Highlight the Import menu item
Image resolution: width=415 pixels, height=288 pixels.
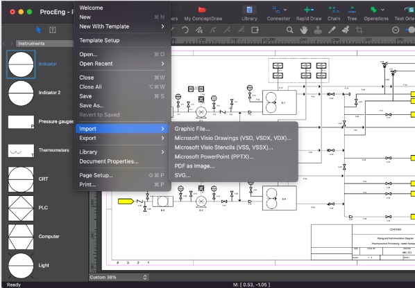122,129
